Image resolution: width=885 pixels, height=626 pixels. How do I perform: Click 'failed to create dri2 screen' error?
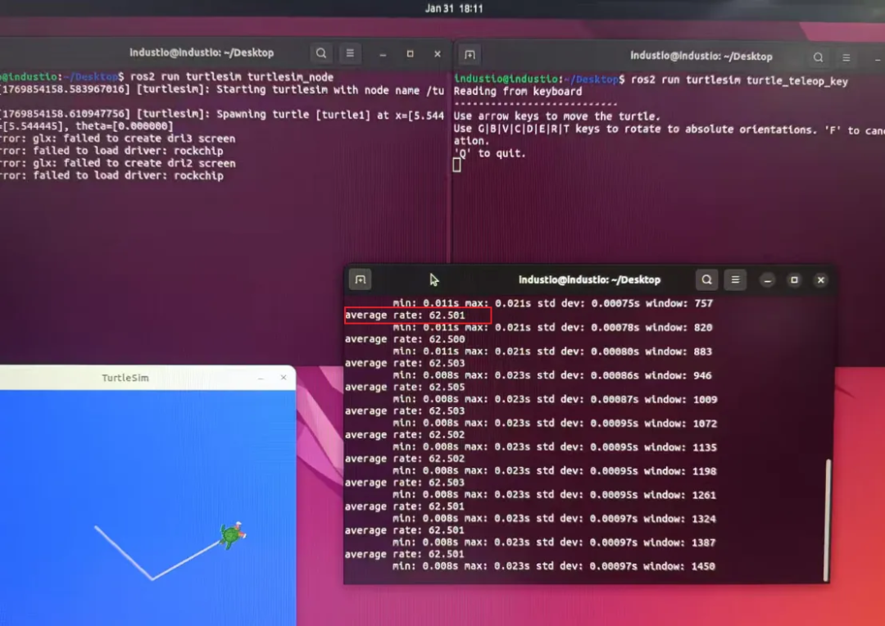[117, 163]
